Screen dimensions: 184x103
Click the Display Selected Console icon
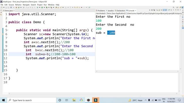click(x=171, y=10)
